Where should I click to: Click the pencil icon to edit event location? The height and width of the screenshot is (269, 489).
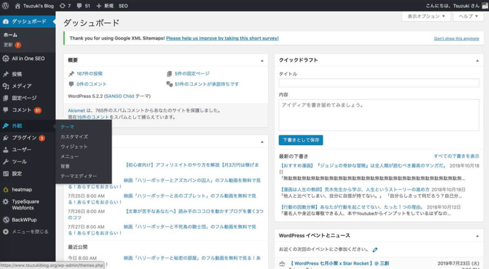point(375,250)
